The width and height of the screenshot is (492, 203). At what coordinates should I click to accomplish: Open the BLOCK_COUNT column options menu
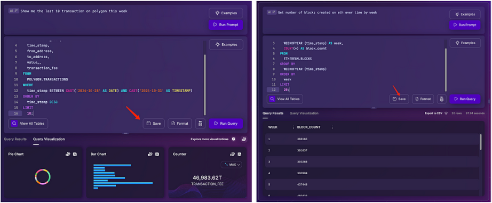(332, 127)
